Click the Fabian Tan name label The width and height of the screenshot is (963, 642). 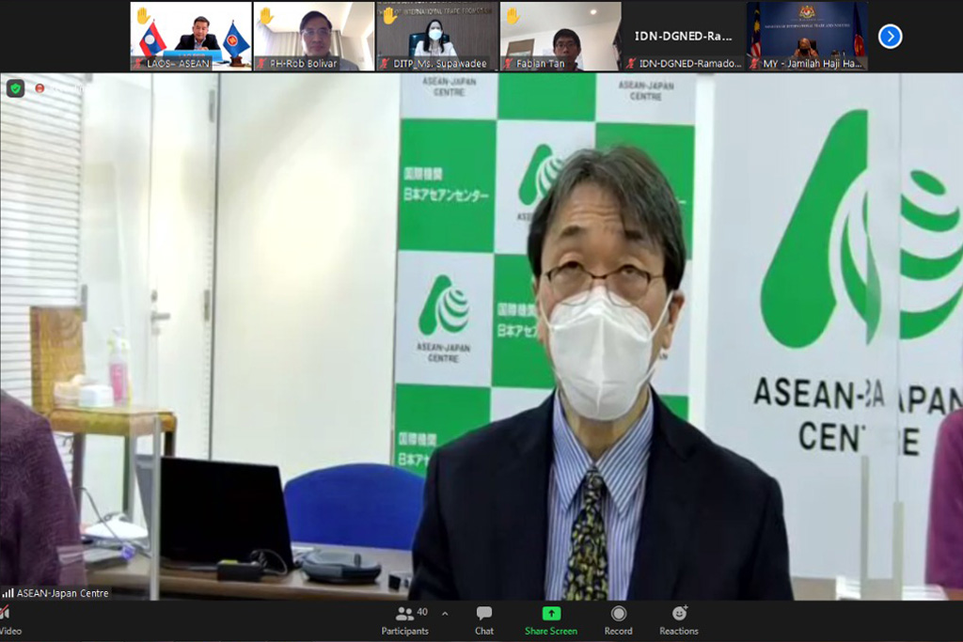click(541, 63)
